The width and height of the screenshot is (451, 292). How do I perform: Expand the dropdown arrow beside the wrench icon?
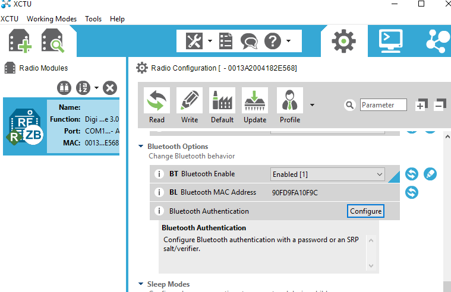210,41
